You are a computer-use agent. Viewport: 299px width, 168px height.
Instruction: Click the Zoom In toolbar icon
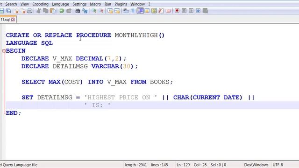point(94,11)
